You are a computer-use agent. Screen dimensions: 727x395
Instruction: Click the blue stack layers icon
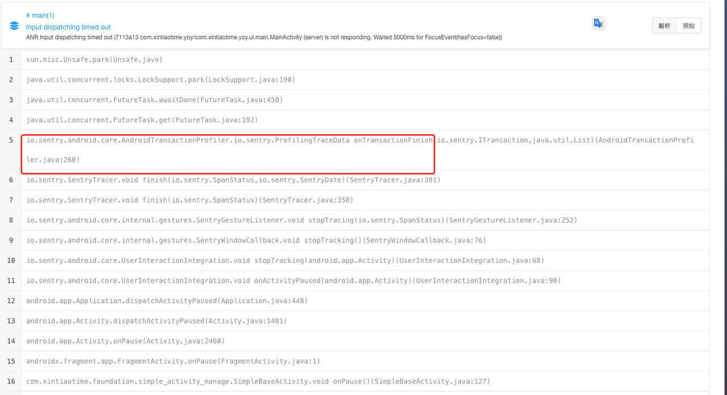click(14, 24)
